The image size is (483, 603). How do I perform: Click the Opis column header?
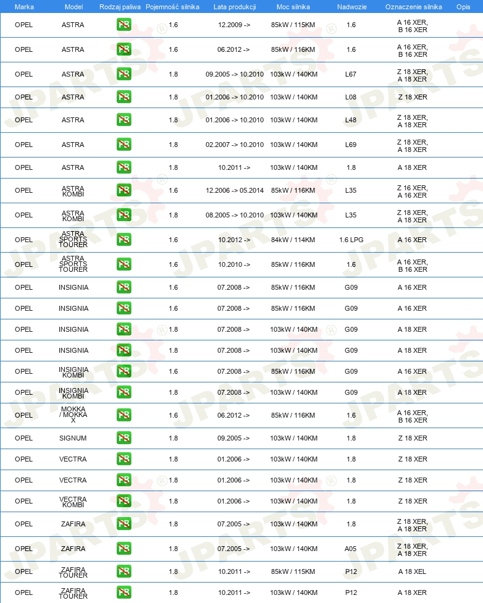463,7
